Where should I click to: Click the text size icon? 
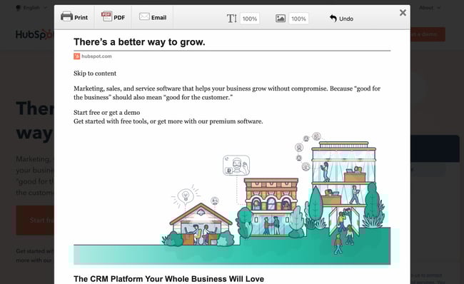coord(232,19)
